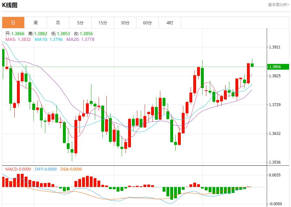Open the 60分 interval tab
The image size is (291, 207).
pos(147,23)
